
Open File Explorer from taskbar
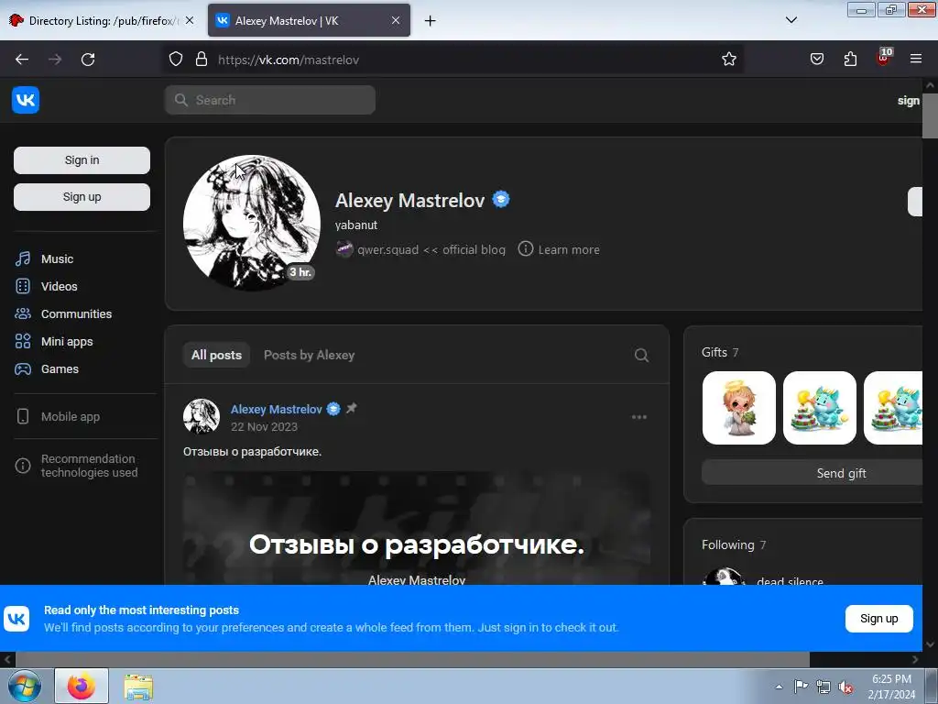pyautogui.click(x=138, y=687)
